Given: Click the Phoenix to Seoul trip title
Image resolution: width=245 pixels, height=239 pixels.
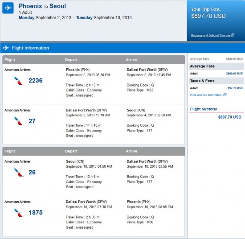Looking at the screenshot, I should tap(42, 6).
